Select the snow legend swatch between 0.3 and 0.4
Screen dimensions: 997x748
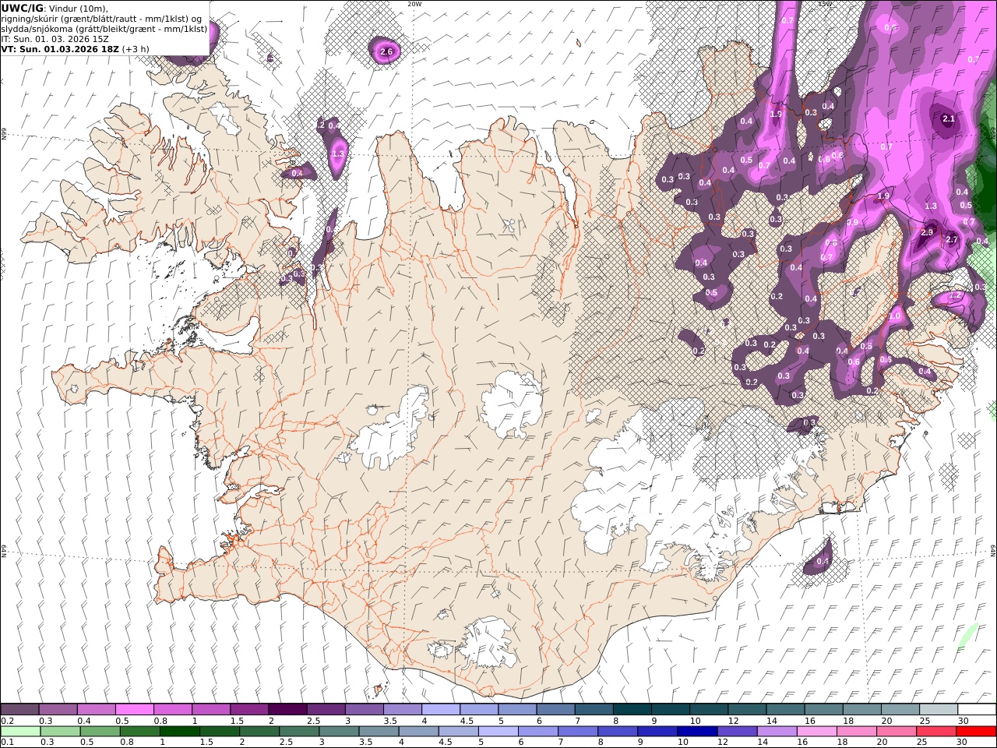58,709
